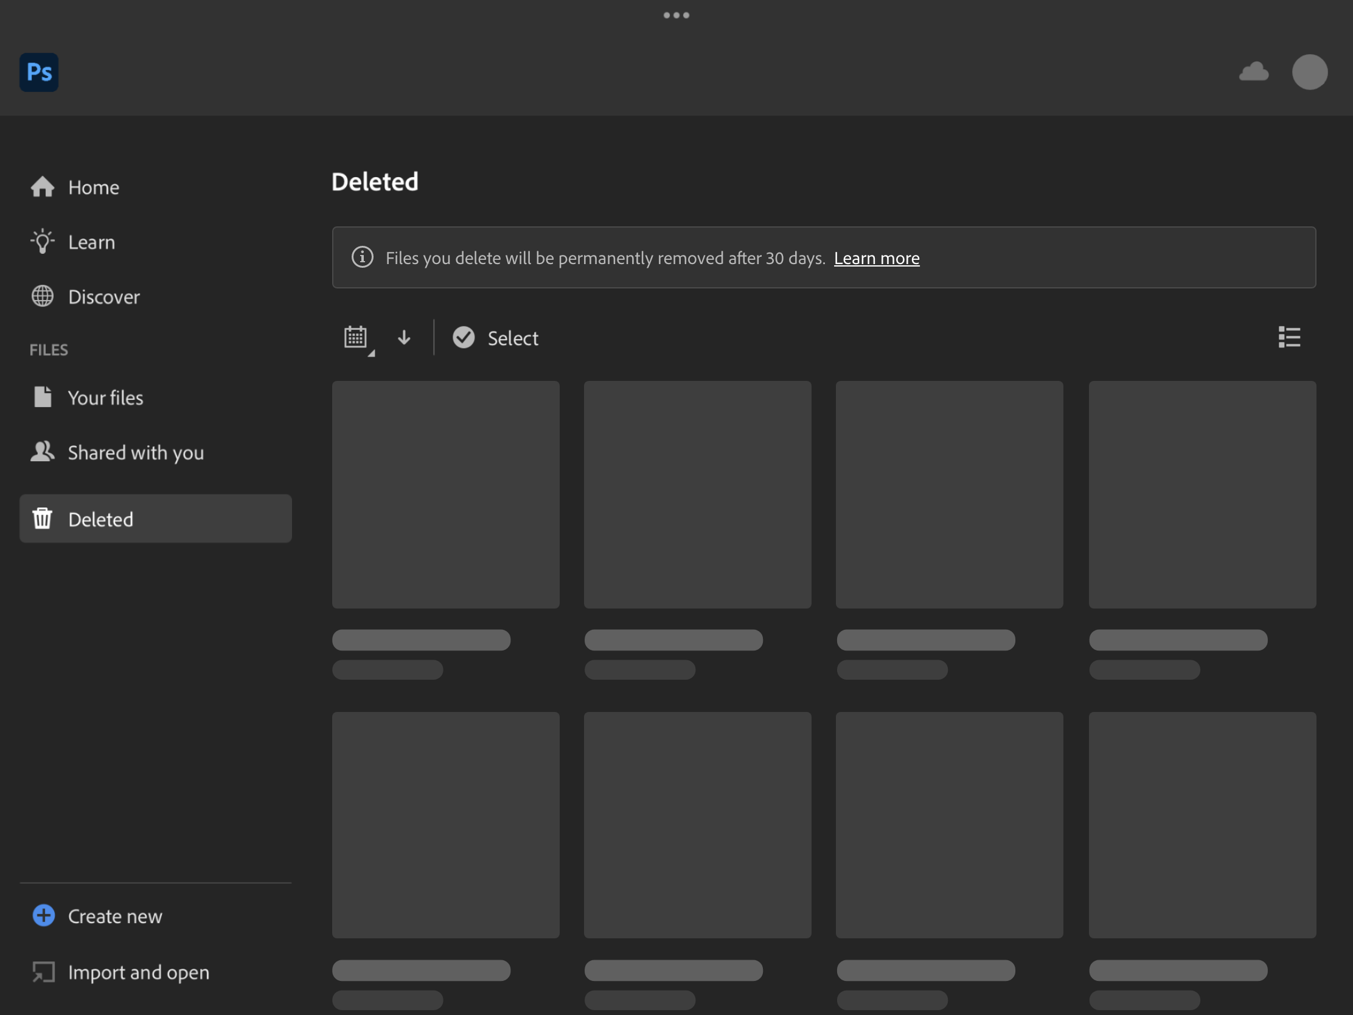This screenshot has width=1353, height=1015.
Task: Toggle Select mode for deleted files
Action: (x=495, y=338)
